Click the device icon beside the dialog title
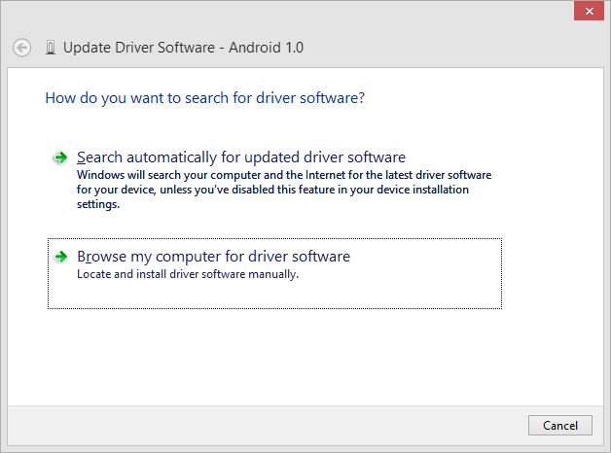Viewport: 611px width, 453px height. click(x=50, y=47)
